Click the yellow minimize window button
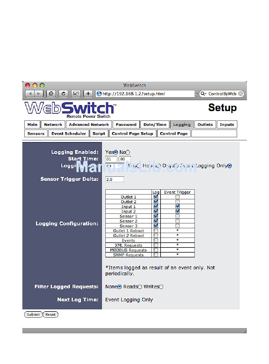Viewport: 269px width, 364px height. 35,85
